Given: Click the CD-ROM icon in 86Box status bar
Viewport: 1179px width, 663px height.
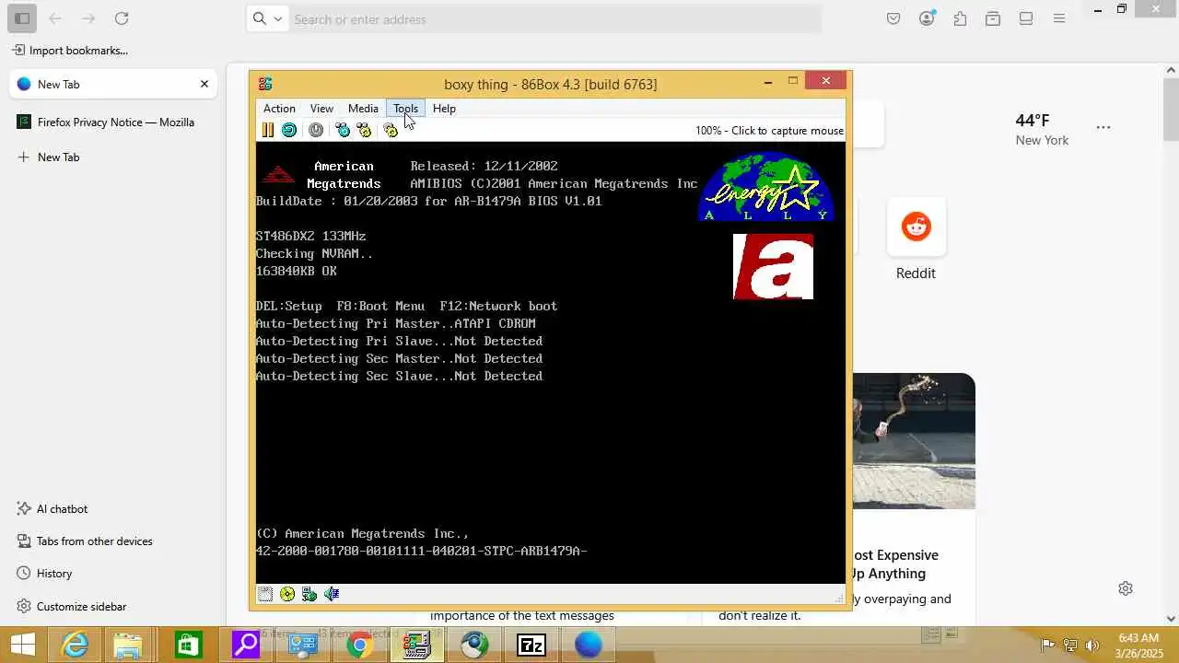Looking at the screenshot, I should coord(287,594).
